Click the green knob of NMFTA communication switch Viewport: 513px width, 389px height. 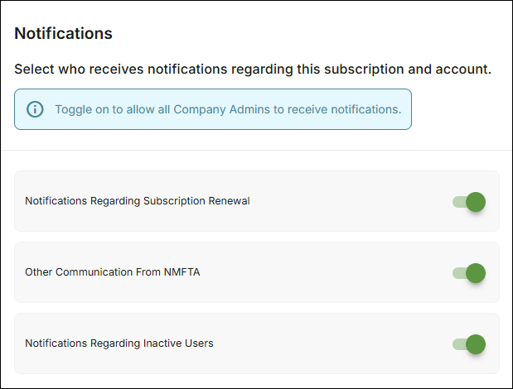click(x=476, y=273)
